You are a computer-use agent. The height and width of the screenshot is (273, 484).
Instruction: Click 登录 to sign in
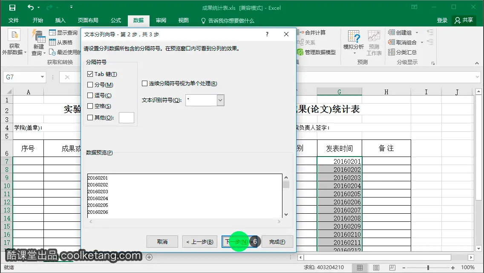[x=442, y=20]
